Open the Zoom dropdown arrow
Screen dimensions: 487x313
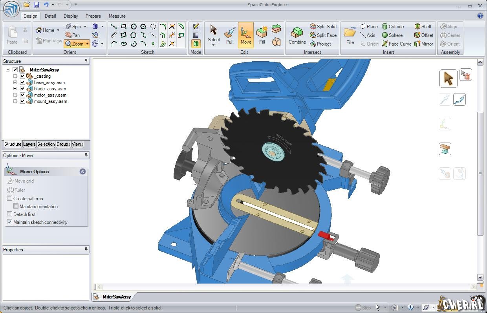tap(87, 44)
